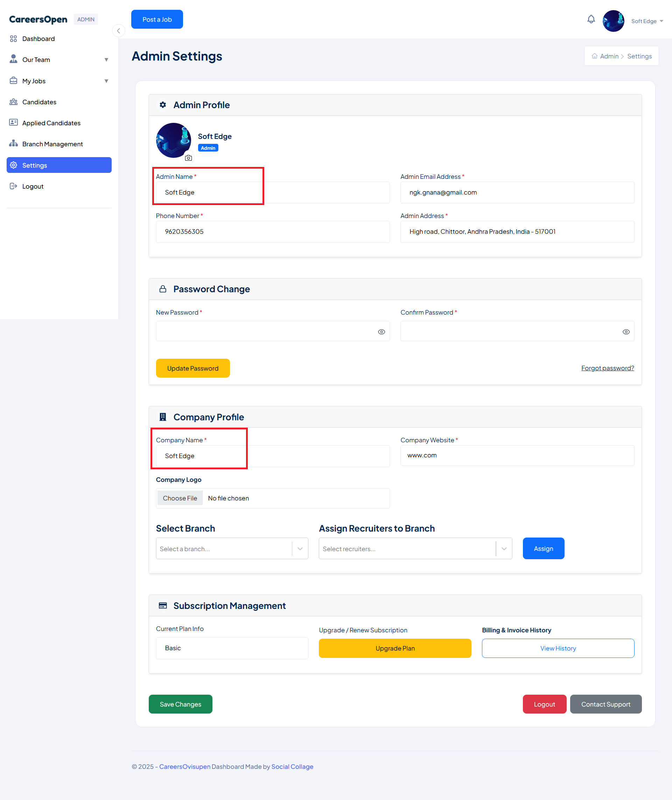Click the Dashboard grid icon in sidebar
Screen dimensions: 672x800
[x=13, y=39]
